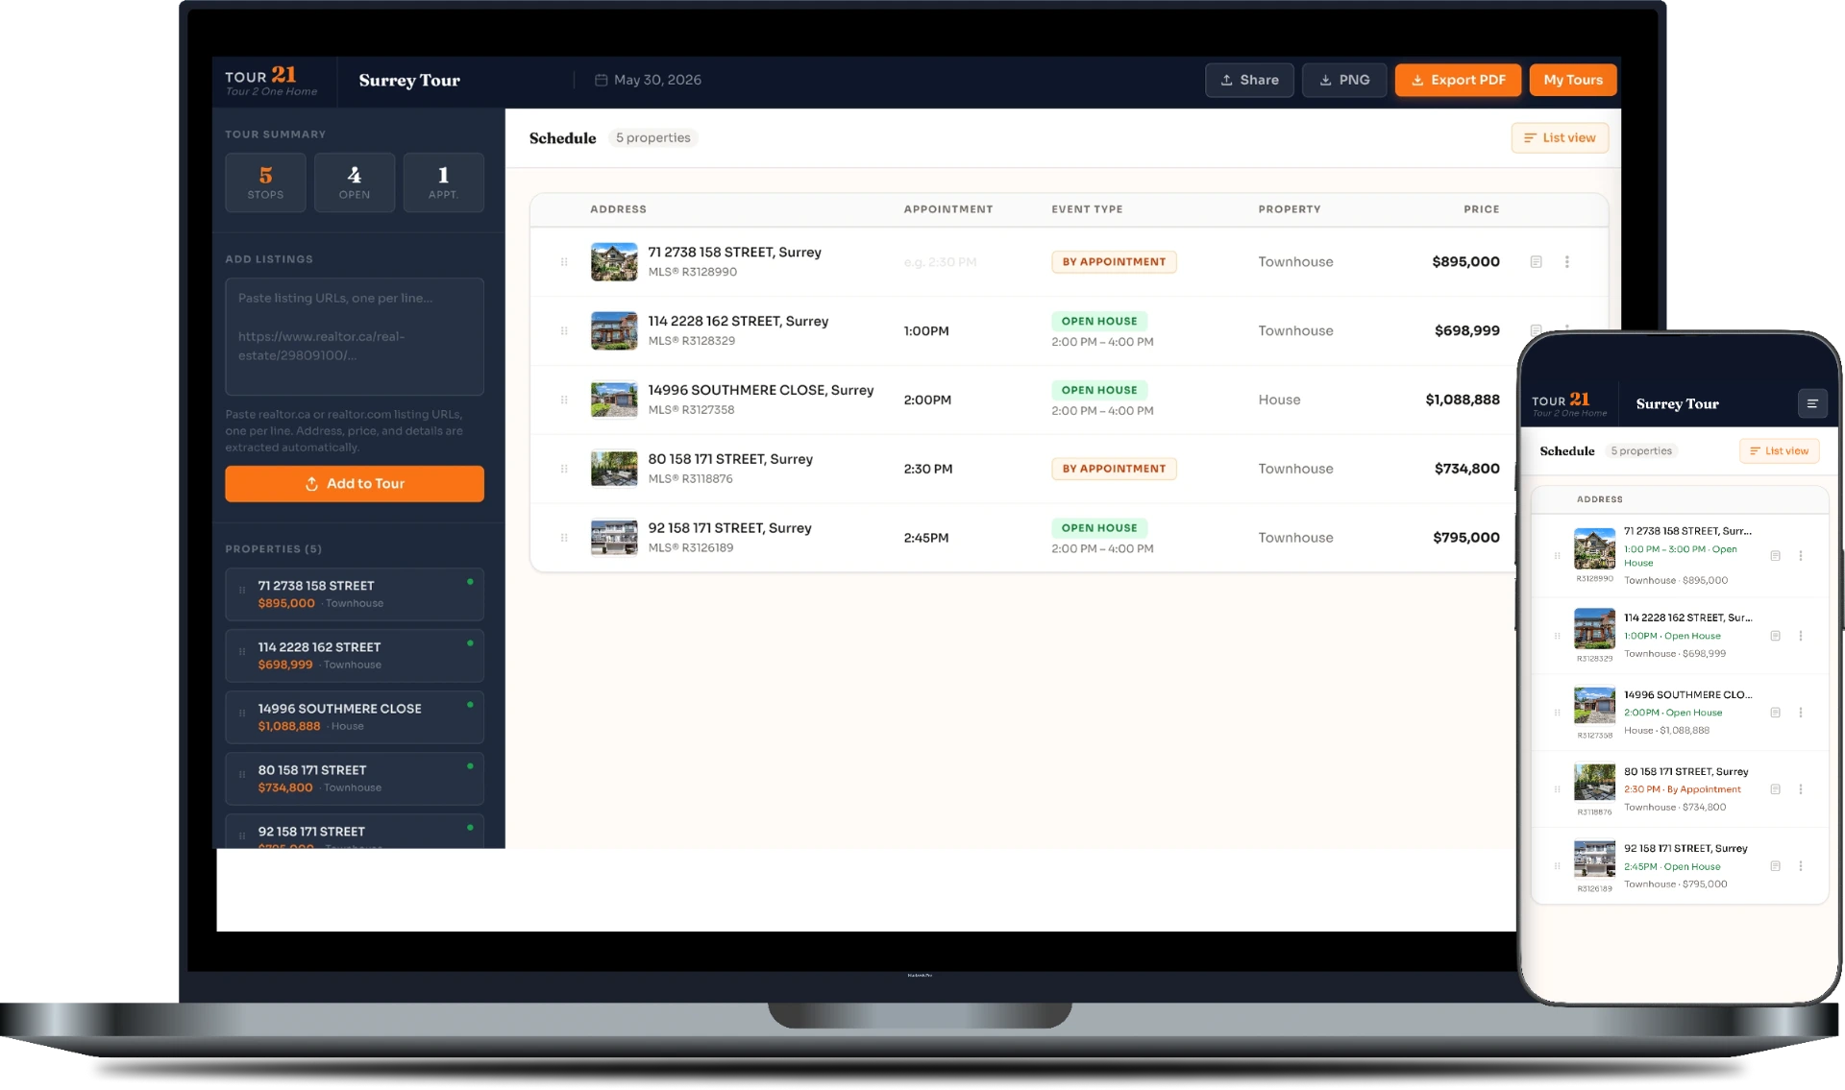The height and width of the screenshot is (1090, 1845).
Task: Export the tour as PDF
Action: (1457, 80)
